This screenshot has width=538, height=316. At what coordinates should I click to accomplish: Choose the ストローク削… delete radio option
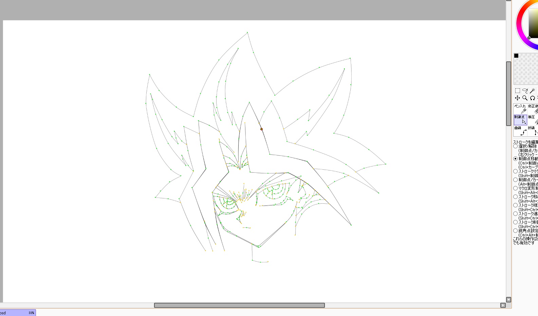tap(516, 222)
